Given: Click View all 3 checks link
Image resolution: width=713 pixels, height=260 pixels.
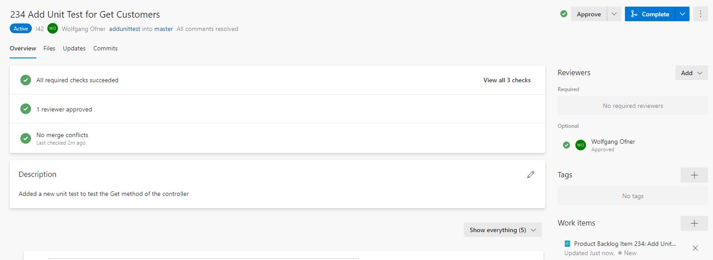Looking at the screenshot, I should point(507,80).
